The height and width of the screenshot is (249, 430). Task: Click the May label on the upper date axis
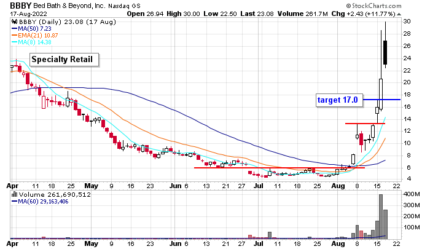(92, 186)
